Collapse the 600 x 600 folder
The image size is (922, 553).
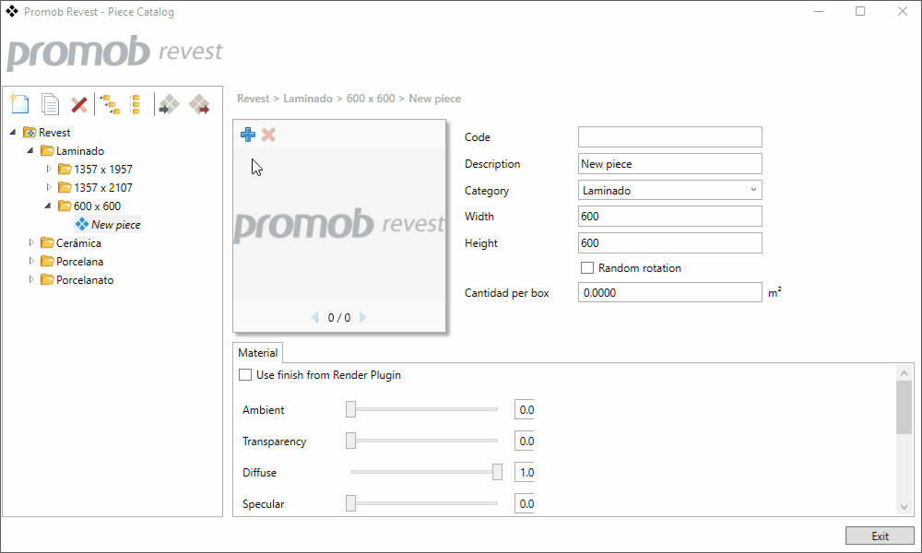pyautogui.click(x=48, y=206)
